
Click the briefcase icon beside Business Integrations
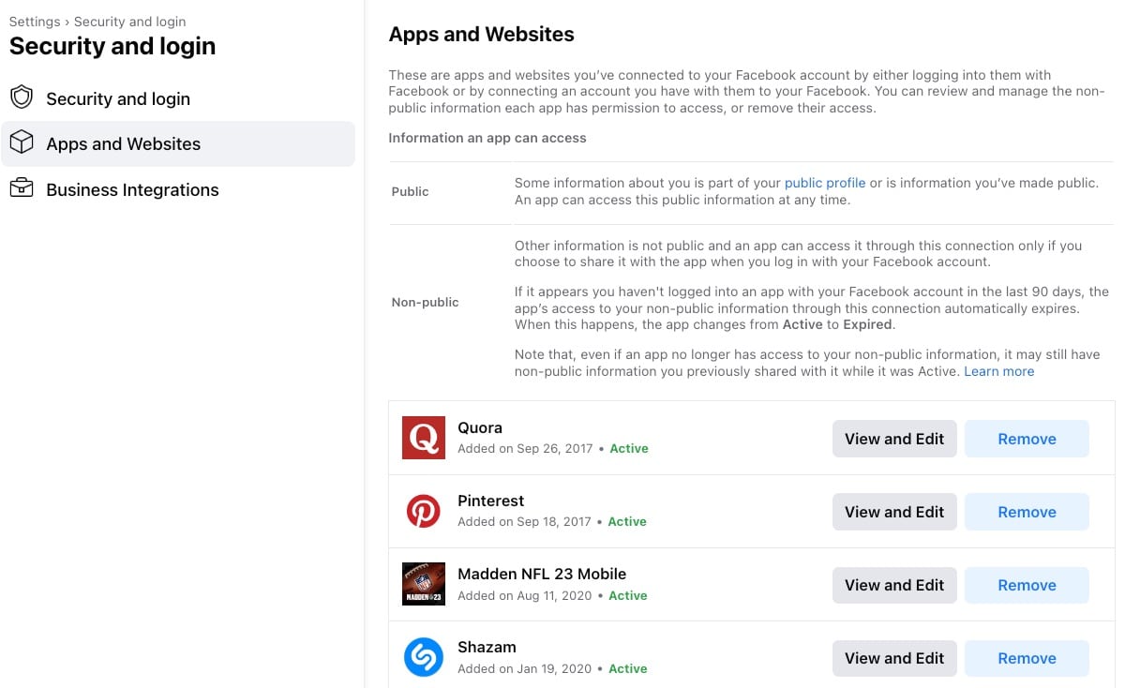tap(22, 188)
